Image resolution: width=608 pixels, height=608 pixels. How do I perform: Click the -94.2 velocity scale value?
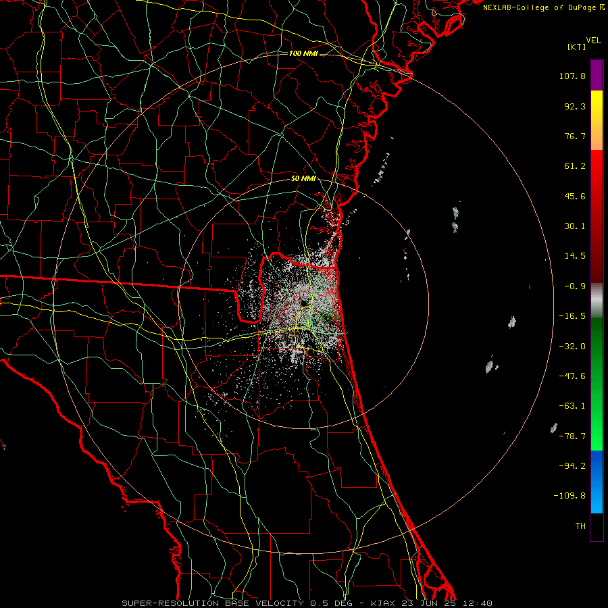click(572, 466)
